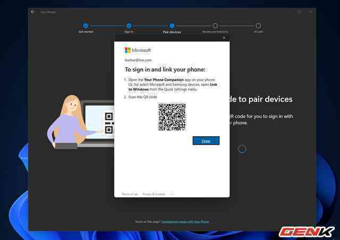Click the 'Scan this QR code' step text
This screenshot has width=340, height=240.
(x=142, y=97)
